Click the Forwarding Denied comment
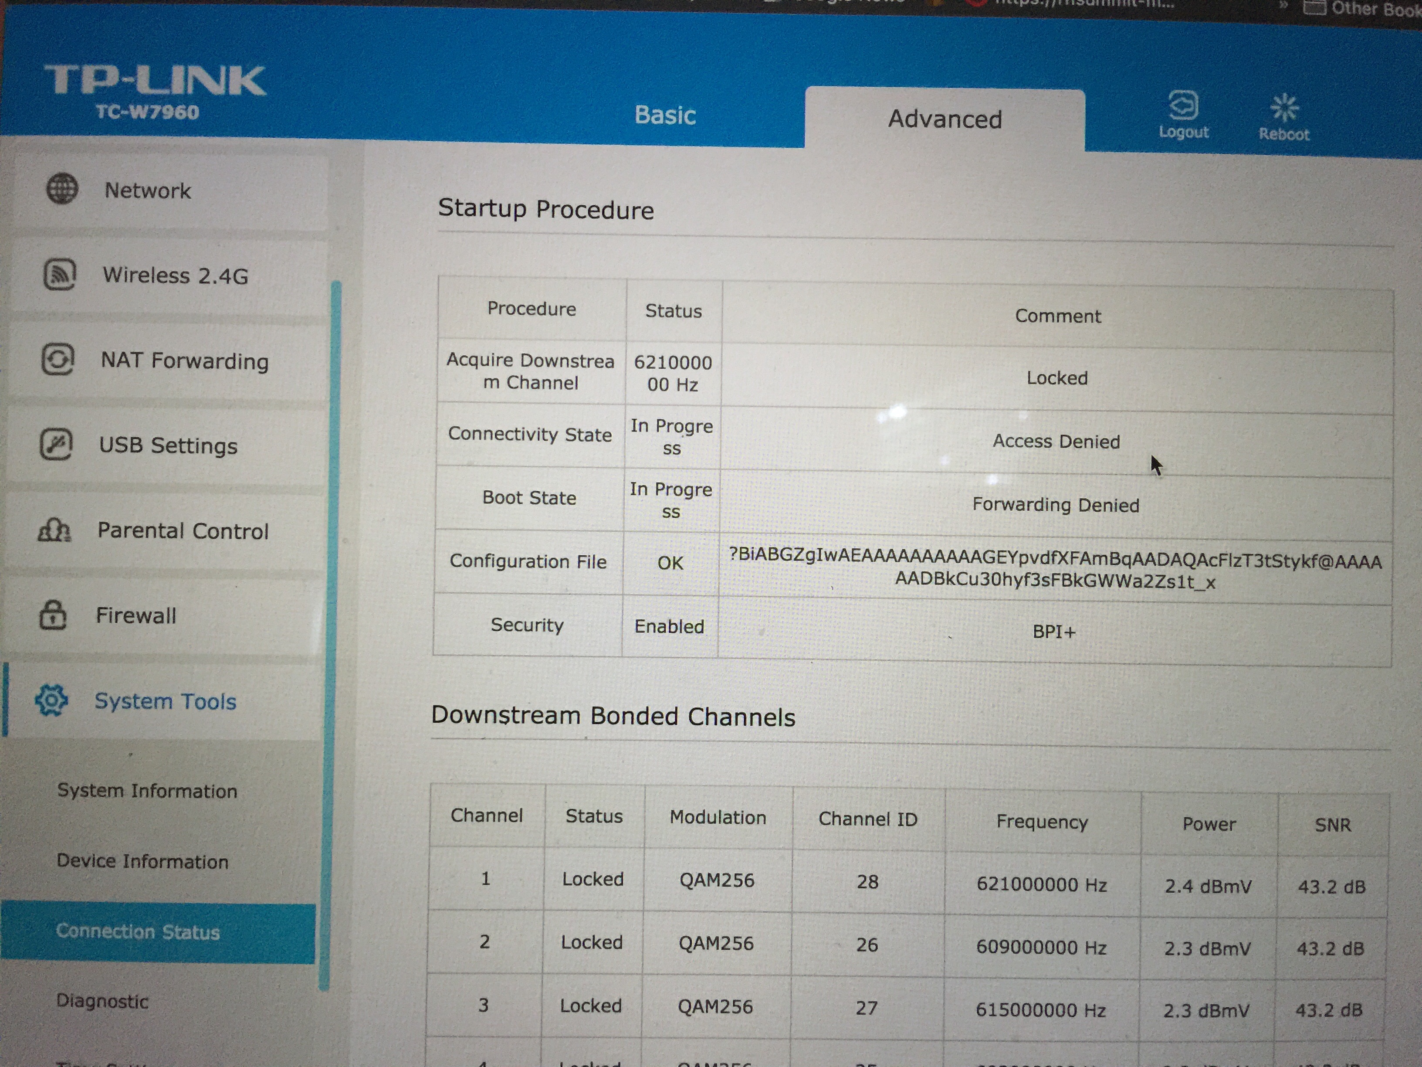The width and height of the screenshot is (1422, 1067). tap(1056, 505)
